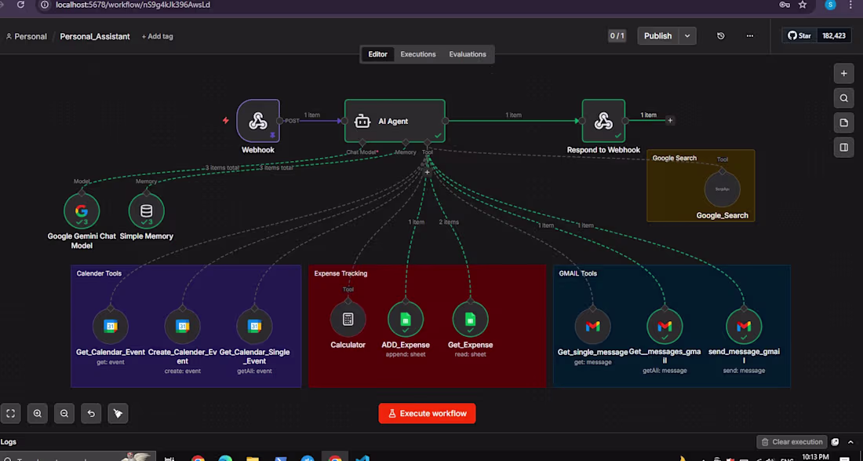Viewport: 863px width, 461px height.
Task: Select the GMAIL Tools sticky note title
Action: (578, 273)
